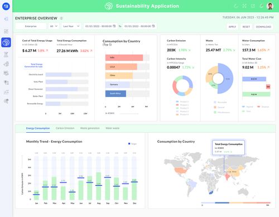The width and height of the screenshot is (279, 217).
Task: Click the info icon beside Enterprise Overview
Action: (61, 18)
